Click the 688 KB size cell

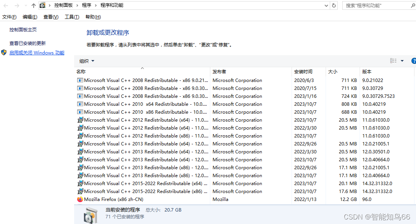tap(349, 112)
